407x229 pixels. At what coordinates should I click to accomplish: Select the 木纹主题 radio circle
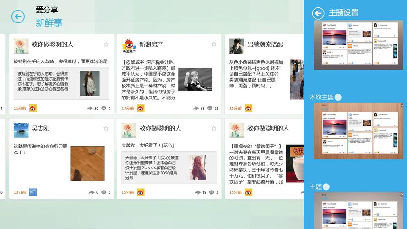tap(338, 98)
